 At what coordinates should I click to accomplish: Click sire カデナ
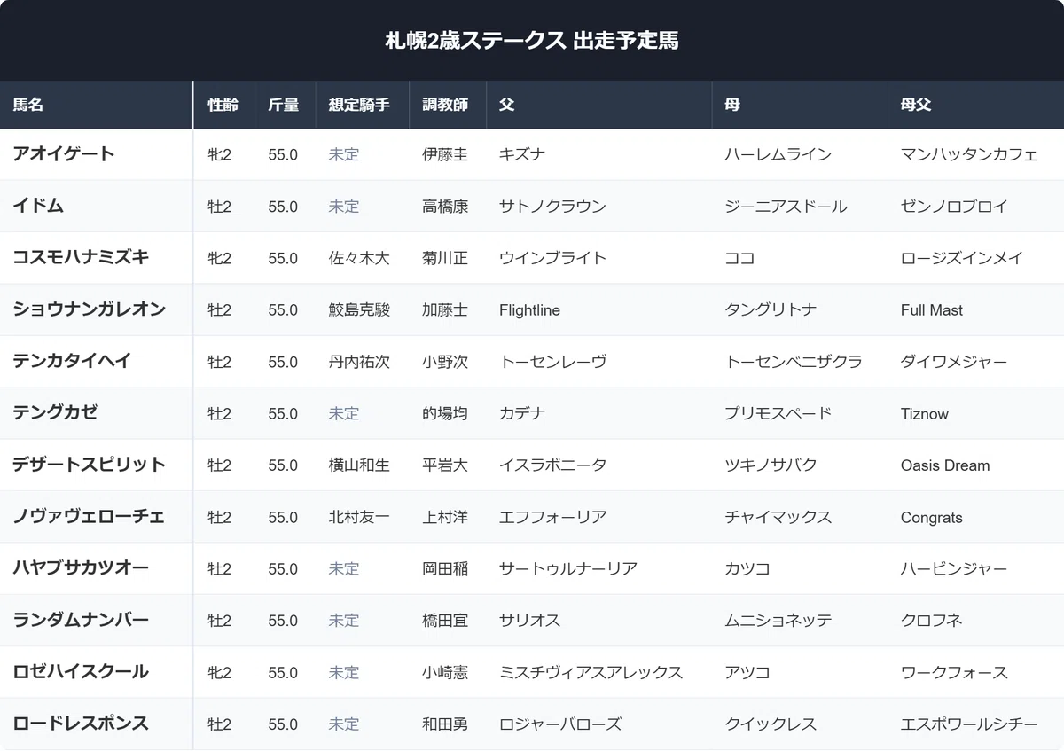click(522, 414)
